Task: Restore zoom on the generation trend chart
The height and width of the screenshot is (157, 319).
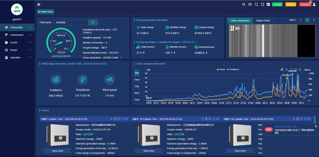Action: pos(296,69)
